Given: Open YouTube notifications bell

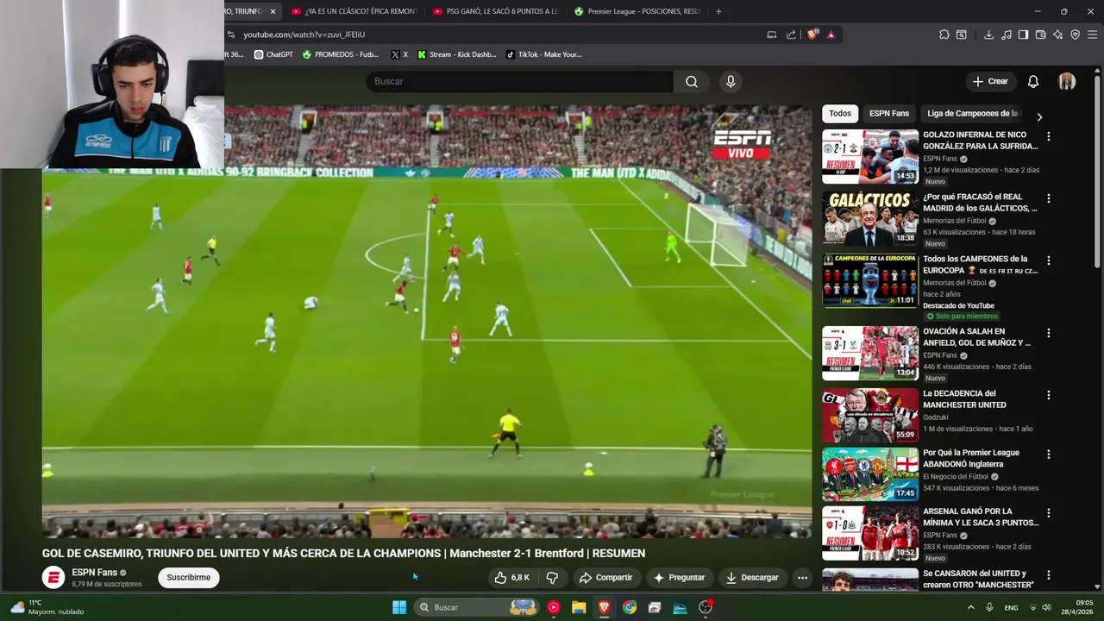Looking at the screenshot, I should 1032,81.
